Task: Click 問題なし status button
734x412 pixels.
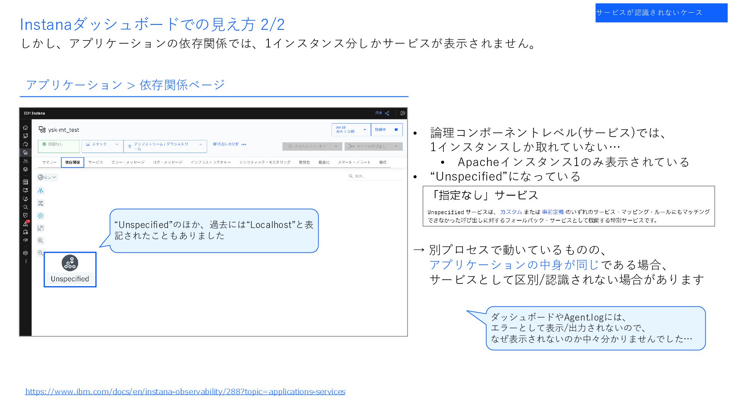Action: coord(59,146)
